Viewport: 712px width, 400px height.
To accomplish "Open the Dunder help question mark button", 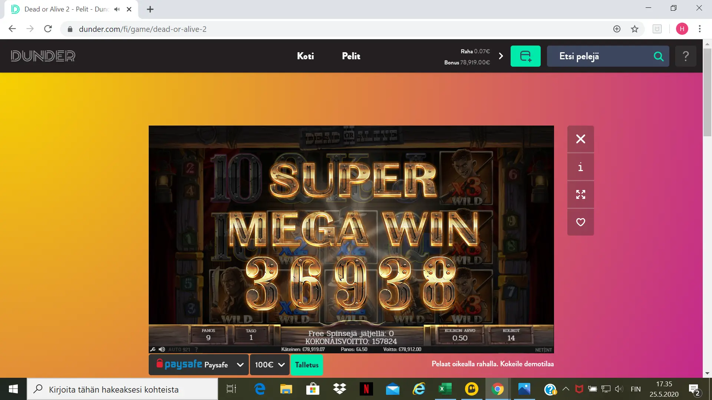I will click(685, 56).
